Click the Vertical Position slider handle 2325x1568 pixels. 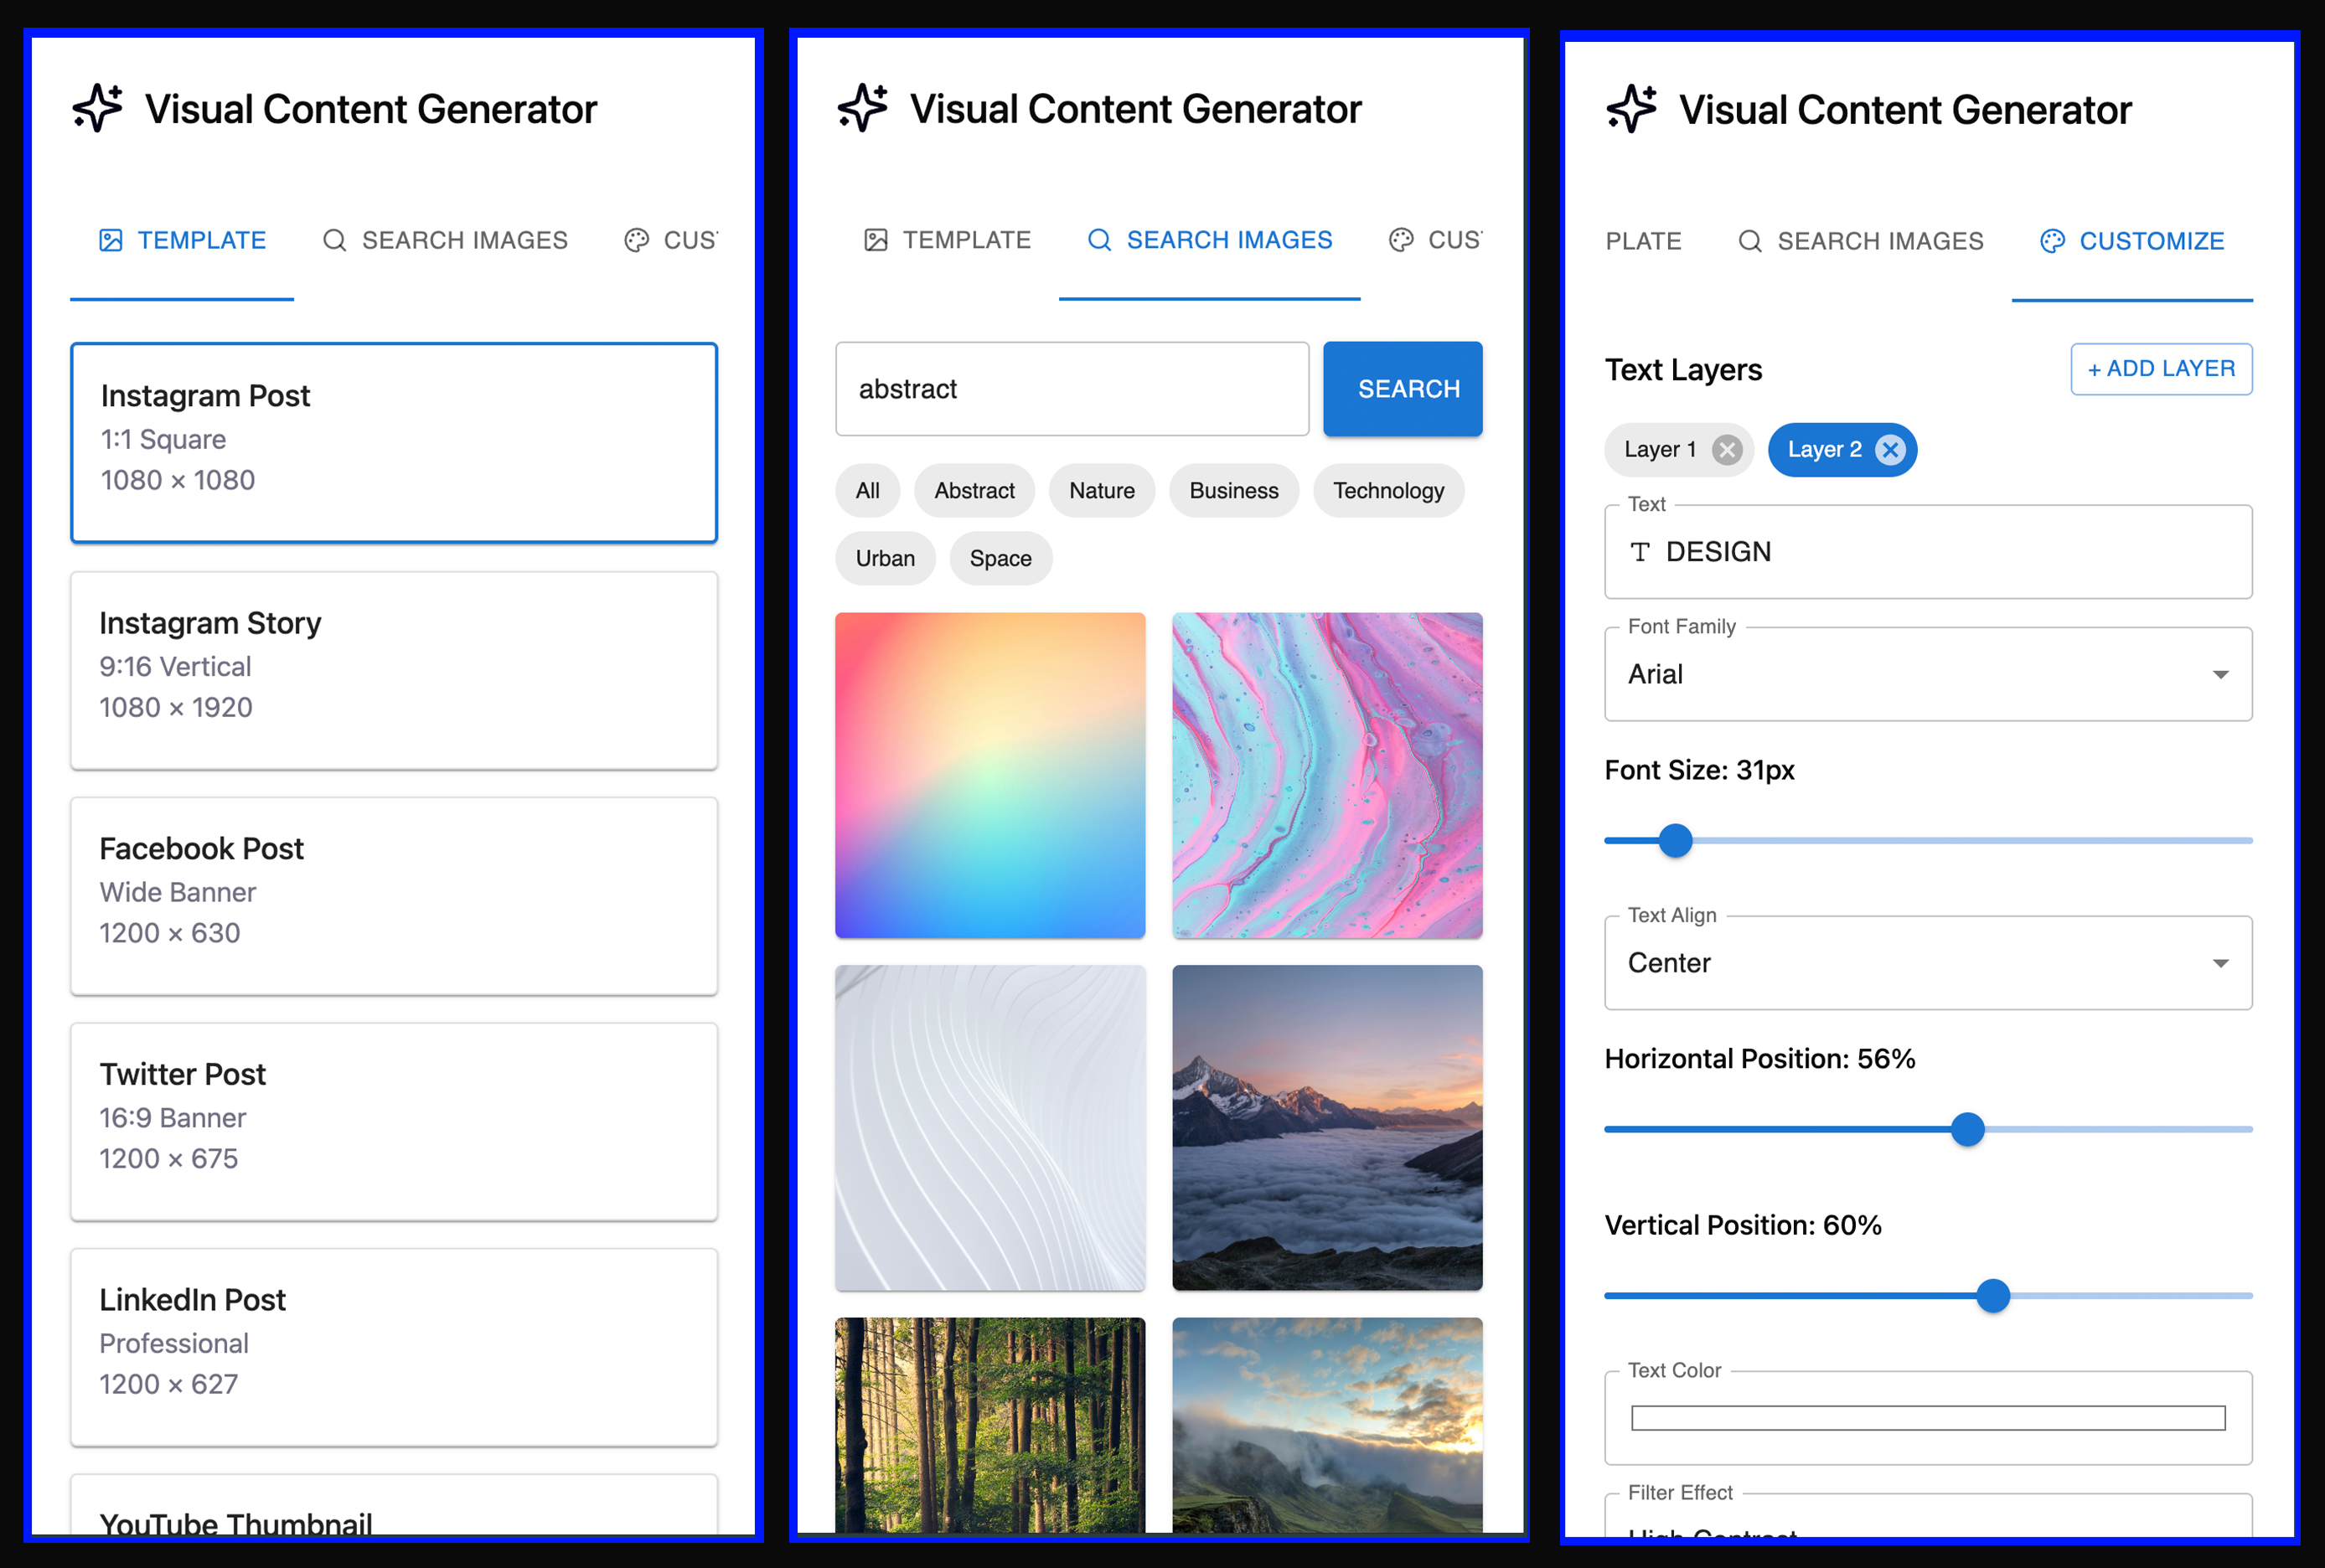tap(1994, 1296)
